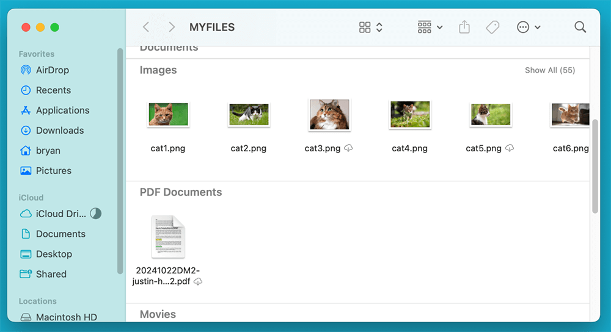
Task: Download cat3.png via cloud icon
Action: click(348, 148)
